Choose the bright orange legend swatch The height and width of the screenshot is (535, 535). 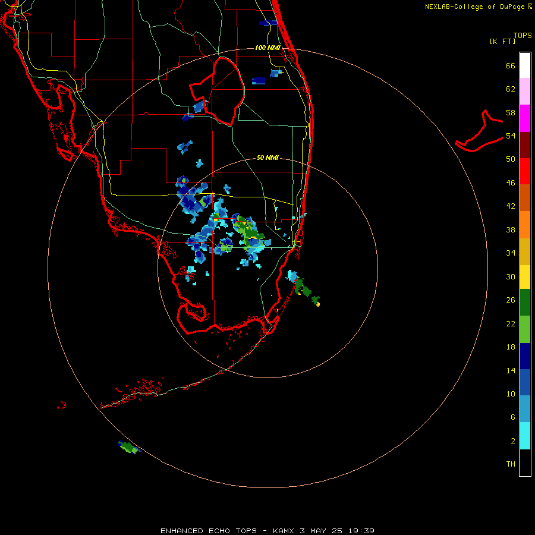[525, 225]
